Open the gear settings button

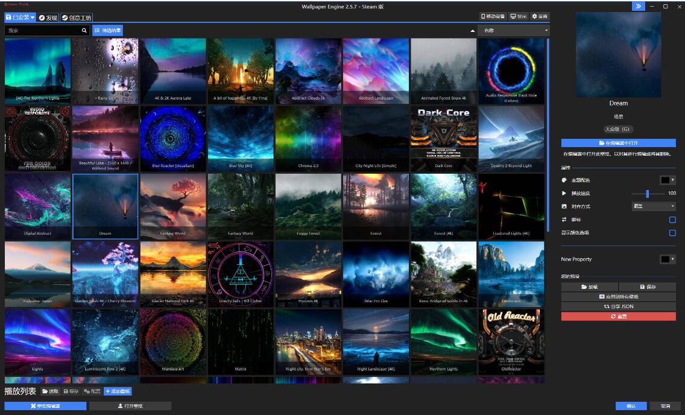pos(540,16)
